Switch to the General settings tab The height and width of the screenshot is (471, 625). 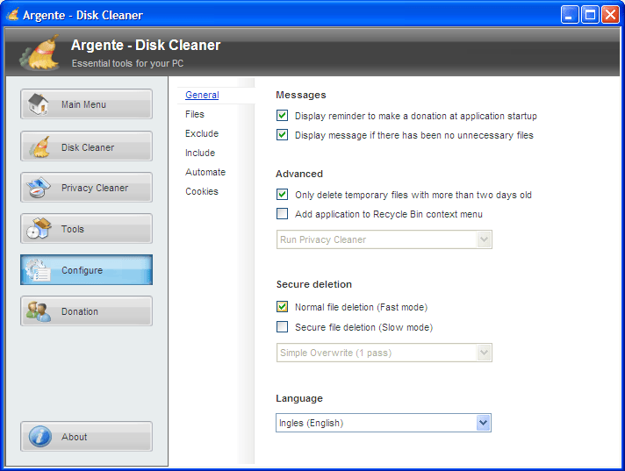click(x=202, y=95)
